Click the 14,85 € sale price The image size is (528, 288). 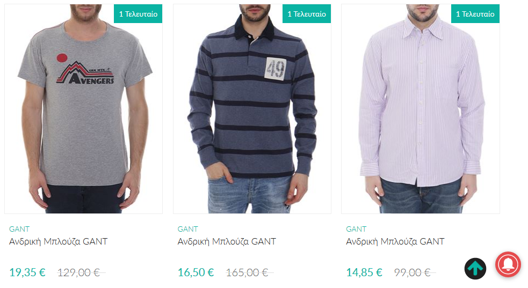pos(364,272)
